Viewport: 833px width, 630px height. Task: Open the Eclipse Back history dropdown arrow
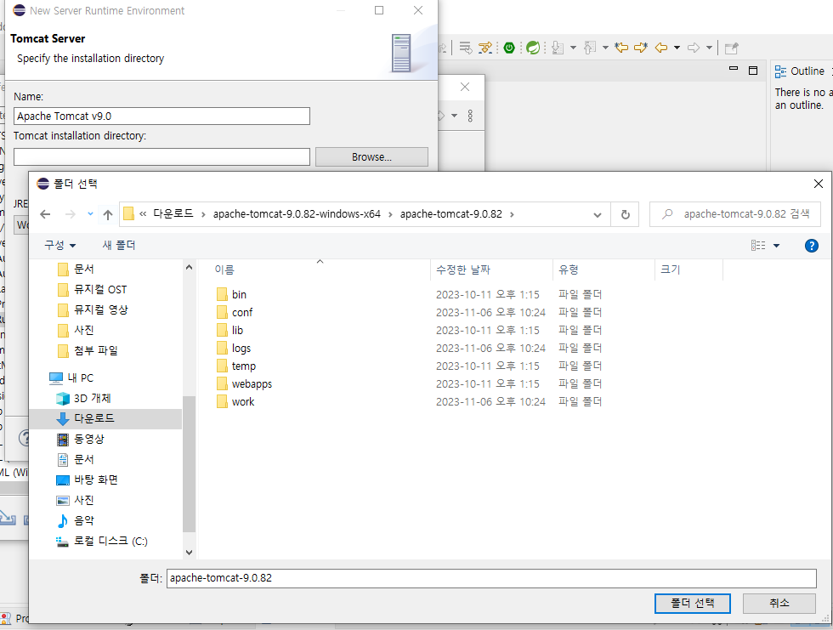677,48
